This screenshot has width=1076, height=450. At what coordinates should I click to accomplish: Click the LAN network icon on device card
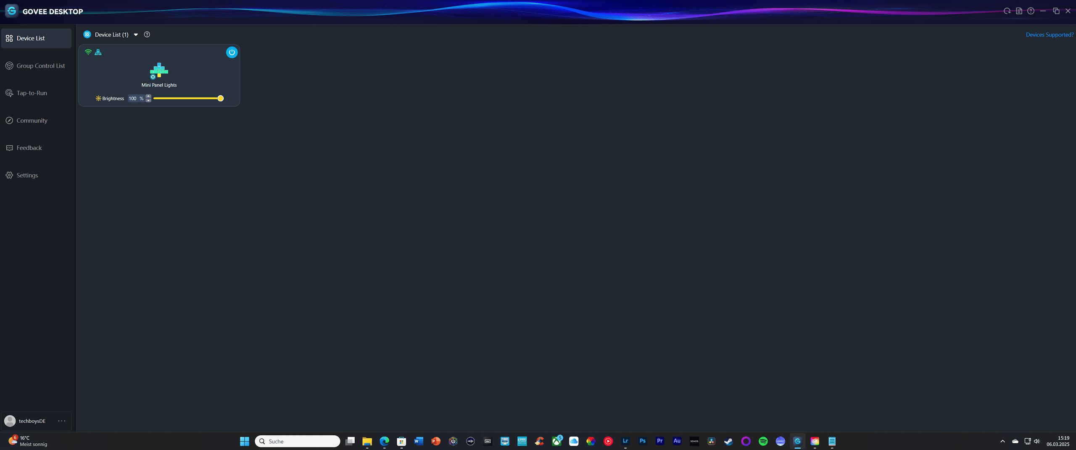pos(98,52)
